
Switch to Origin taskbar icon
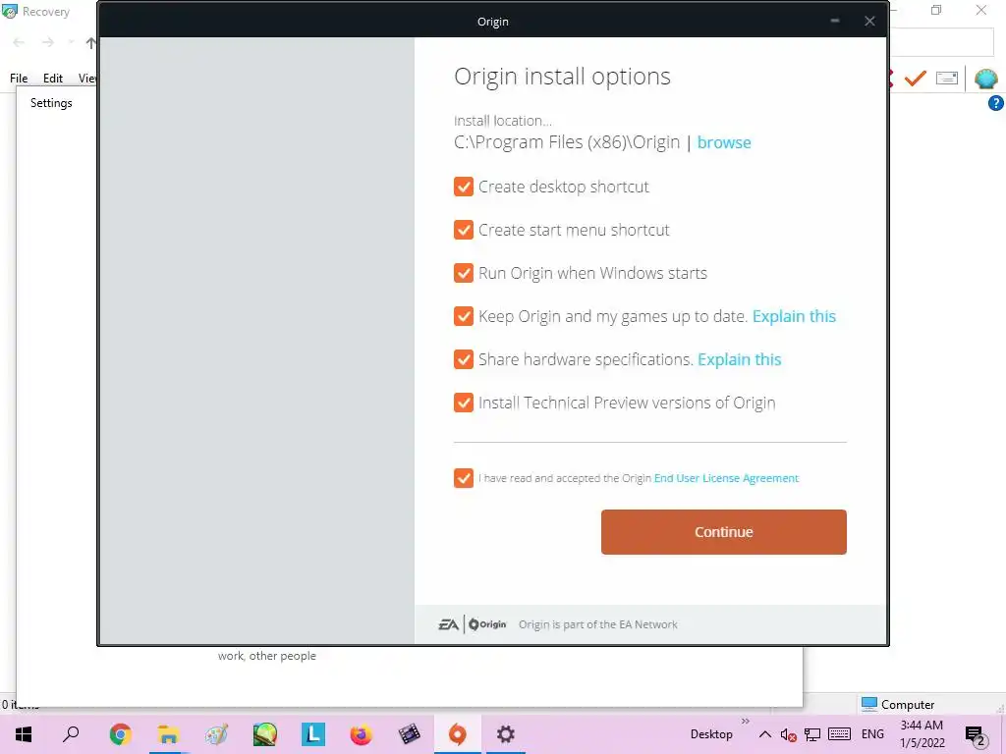[x=458, y=734]
